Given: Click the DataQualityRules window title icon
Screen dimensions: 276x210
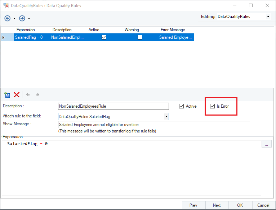Looking at the screenshot, I should (x=6, y=6).
